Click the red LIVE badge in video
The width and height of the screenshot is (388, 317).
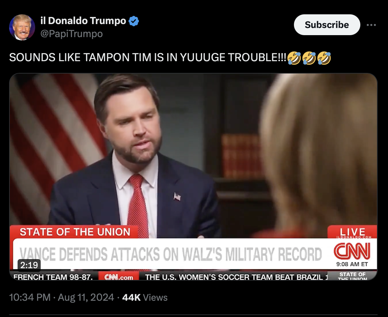tap(353, 232)
